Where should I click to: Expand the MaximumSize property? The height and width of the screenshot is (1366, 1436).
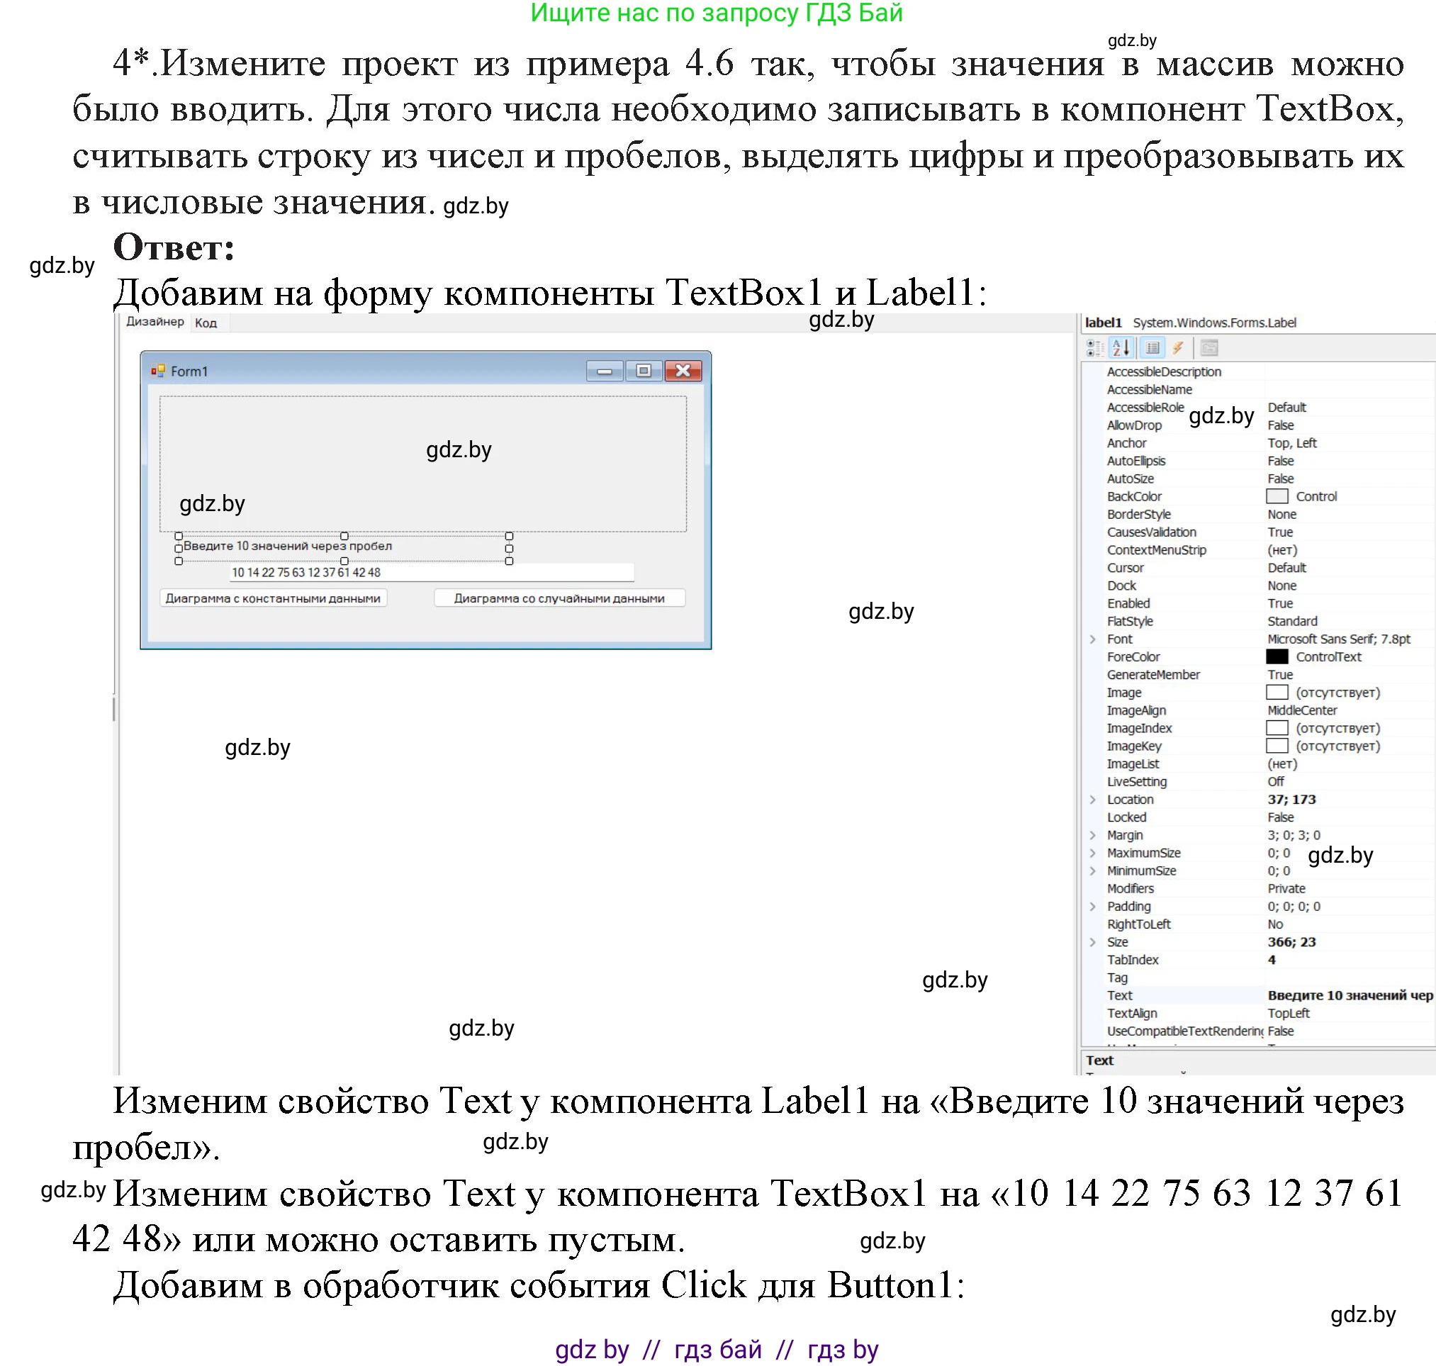[x=1092, y=853]
